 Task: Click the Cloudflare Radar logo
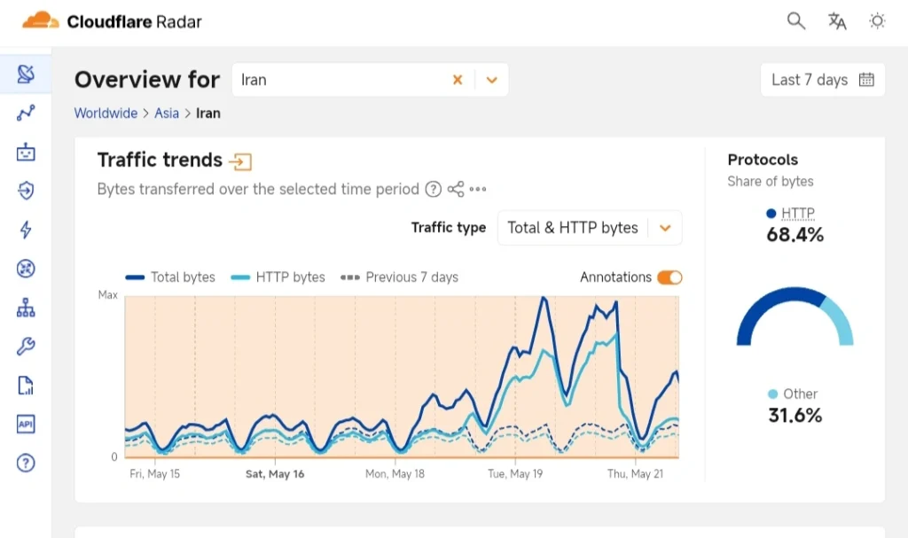pos(112,21)
